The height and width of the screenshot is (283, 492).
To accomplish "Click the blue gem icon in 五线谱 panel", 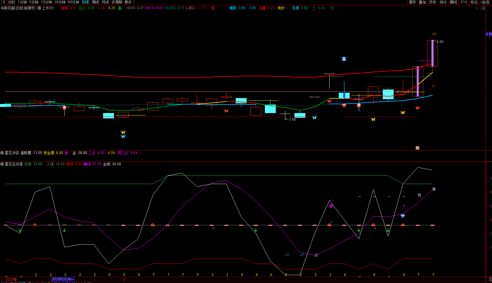I will (x=403, y=216).
